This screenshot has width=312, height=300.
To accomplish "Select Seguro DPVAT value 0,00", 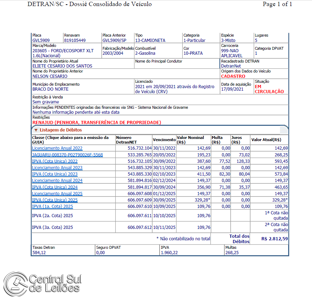I will [x=100, y=253].
